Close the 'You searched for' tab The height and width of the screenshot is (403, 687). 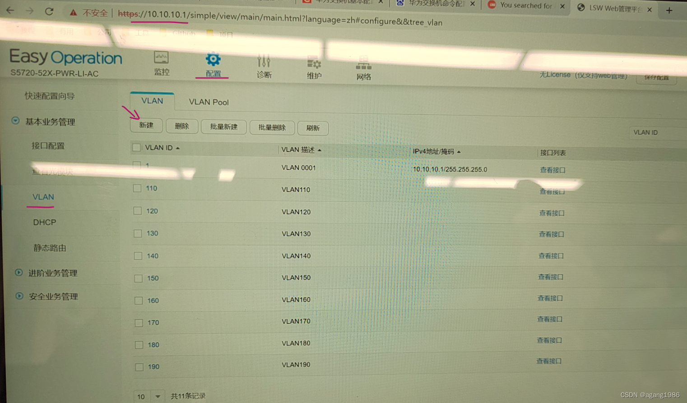562,6
